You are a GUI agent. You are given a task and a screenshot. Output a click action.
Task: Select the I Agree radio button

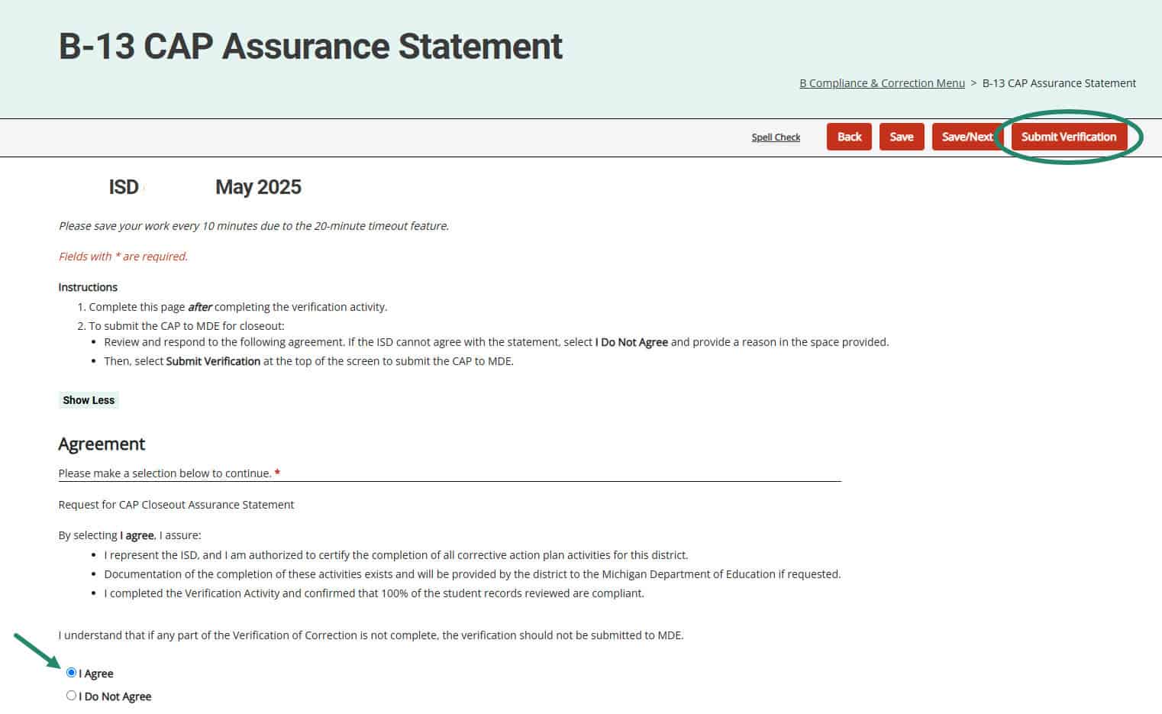pyautogui.click(x=71, y=673)
